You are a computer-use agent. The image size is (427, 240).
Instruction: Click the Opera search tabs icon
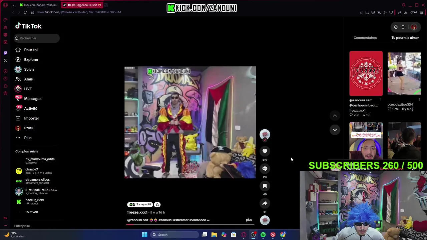pyautogui.click(x=404, y=5)
